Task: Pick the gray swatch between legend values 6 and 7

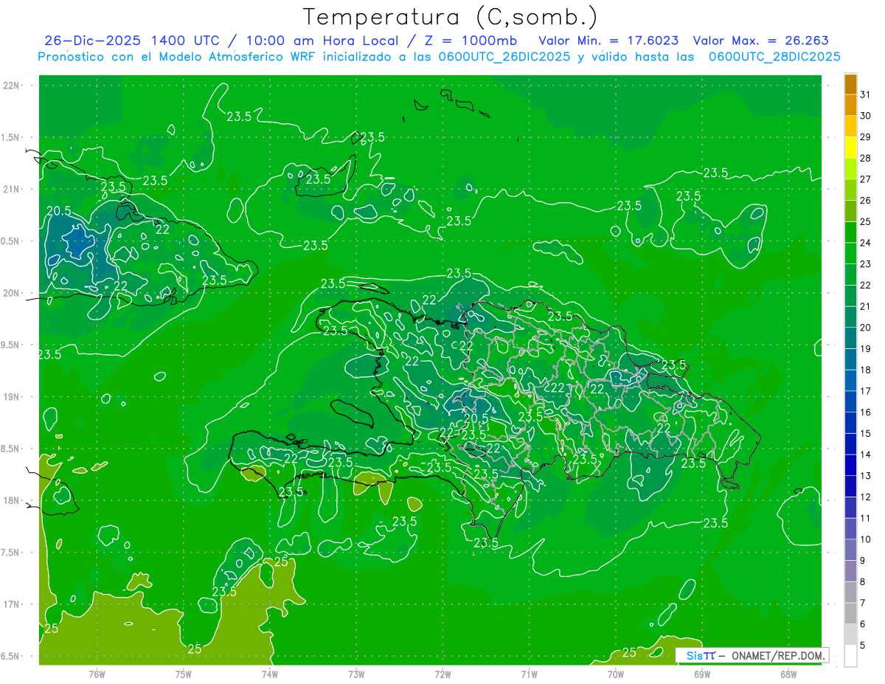Action: tap(850, 613)
